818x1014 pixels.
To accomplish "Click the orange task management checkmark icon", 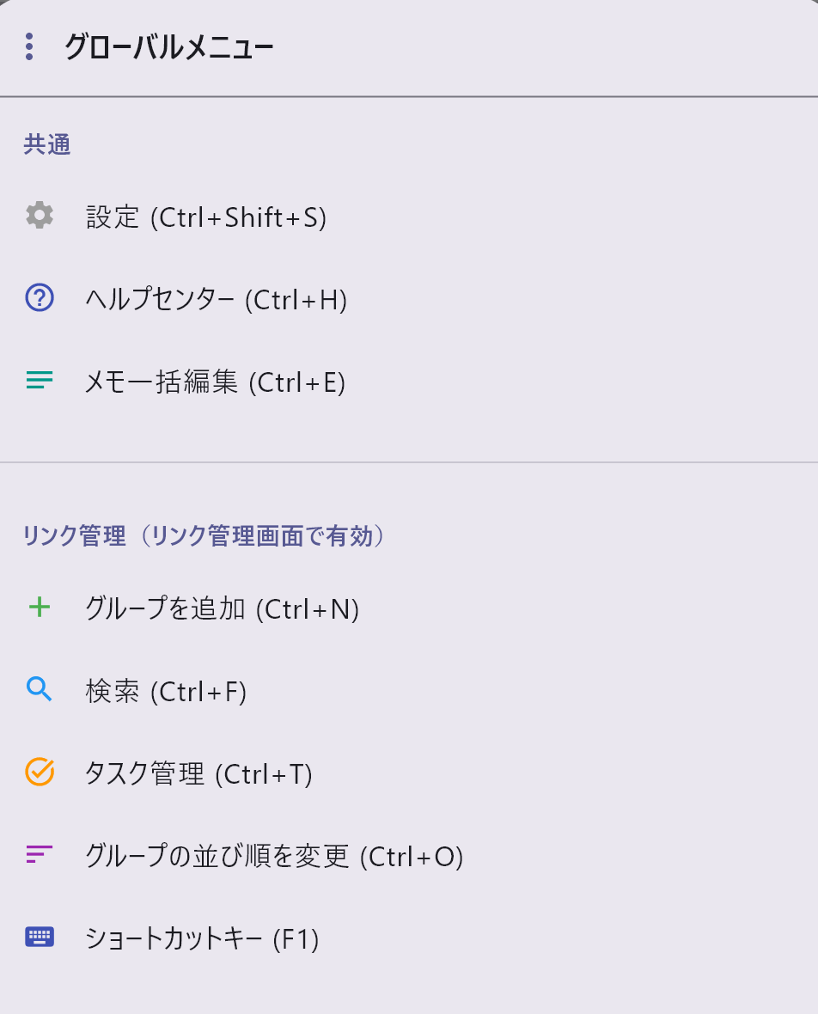I will coord(38,773).
